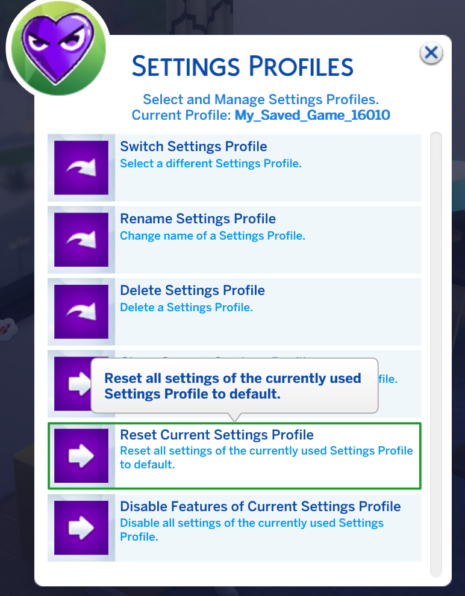Select the Rename Settings Profile entry

click(x=234, y=240)
